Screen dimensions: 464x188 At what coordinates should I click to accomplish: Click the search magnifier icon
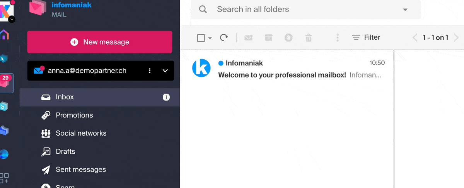pyautogui.click(x=203, y=9)
